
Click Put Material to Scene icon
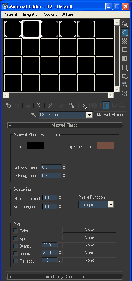(16, 105)
